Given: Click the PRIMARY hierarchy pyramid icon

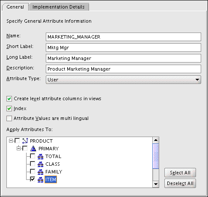Looking at the screenshot, I should [x=33, y=149].
